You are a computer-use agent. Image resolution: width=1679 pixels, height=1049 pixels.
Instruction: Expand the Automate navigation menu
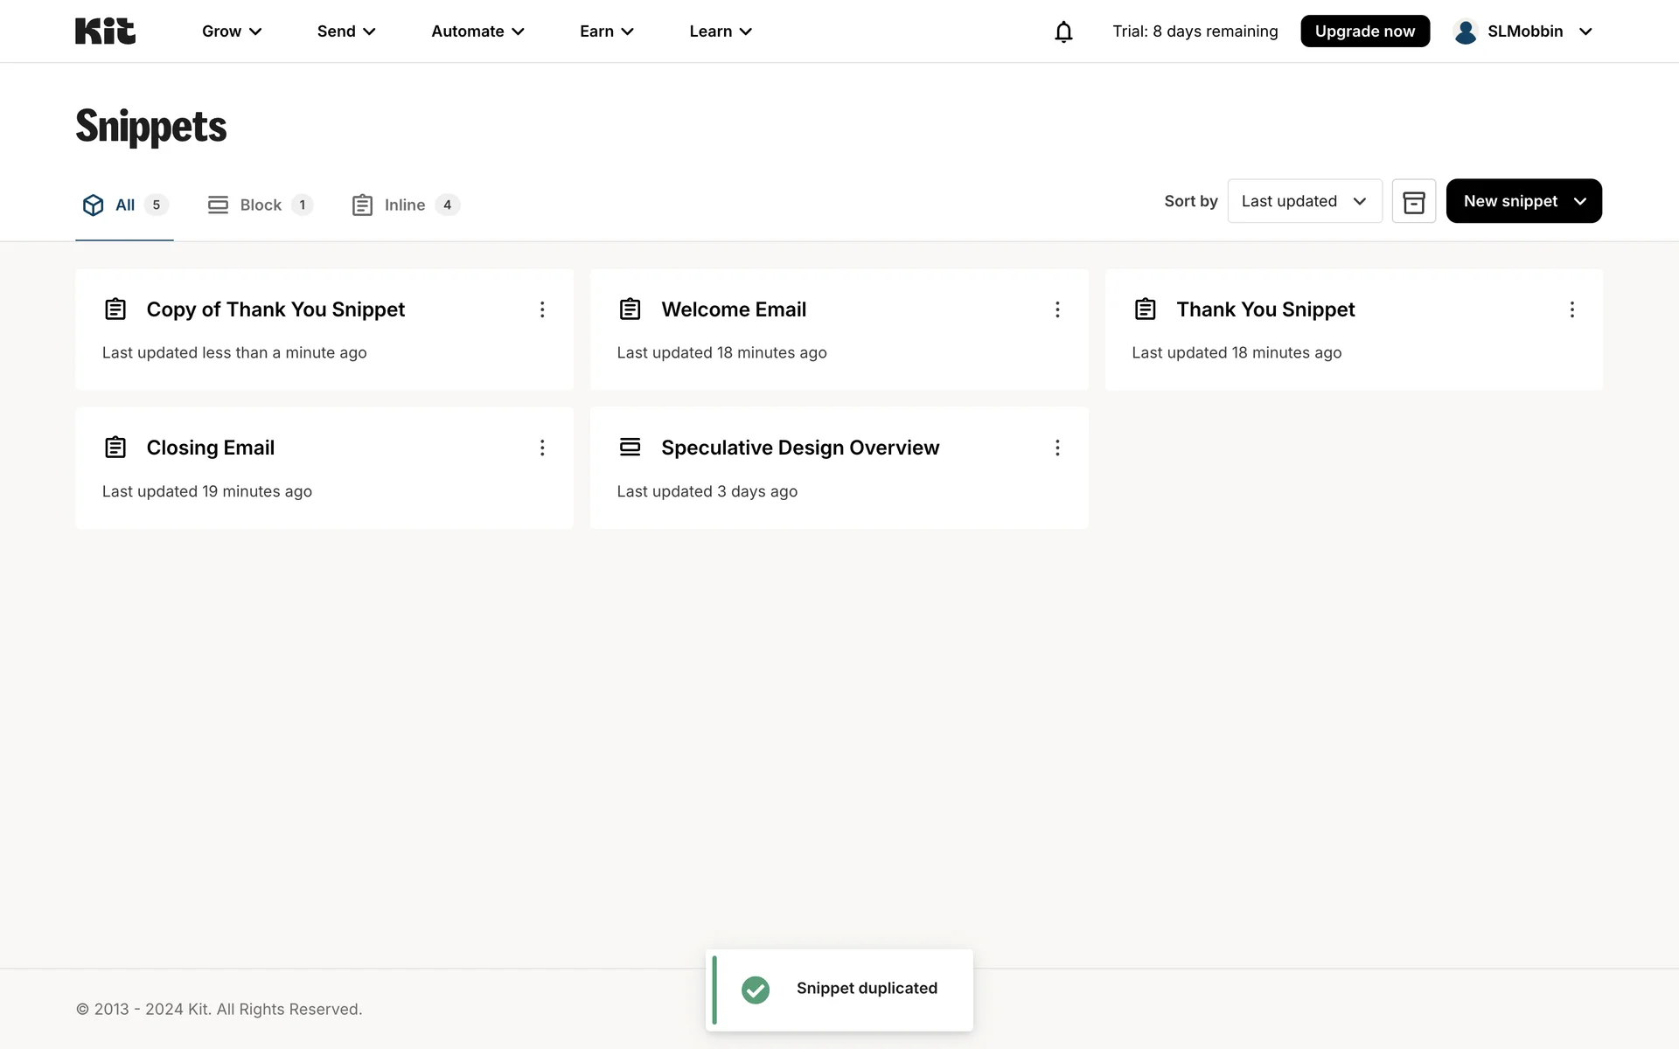(477, 31)
